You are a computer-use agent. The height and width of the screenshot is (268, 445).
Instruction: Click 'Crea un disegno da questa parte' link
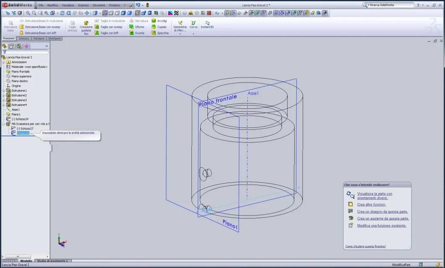382,211
